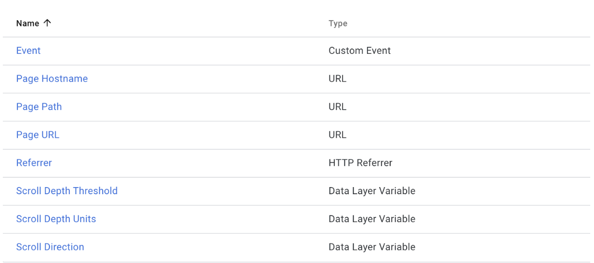Click the HTTP Referrer type cell
Image resolution: width=594 pixels, height=263 pixels.
point(360,163)
